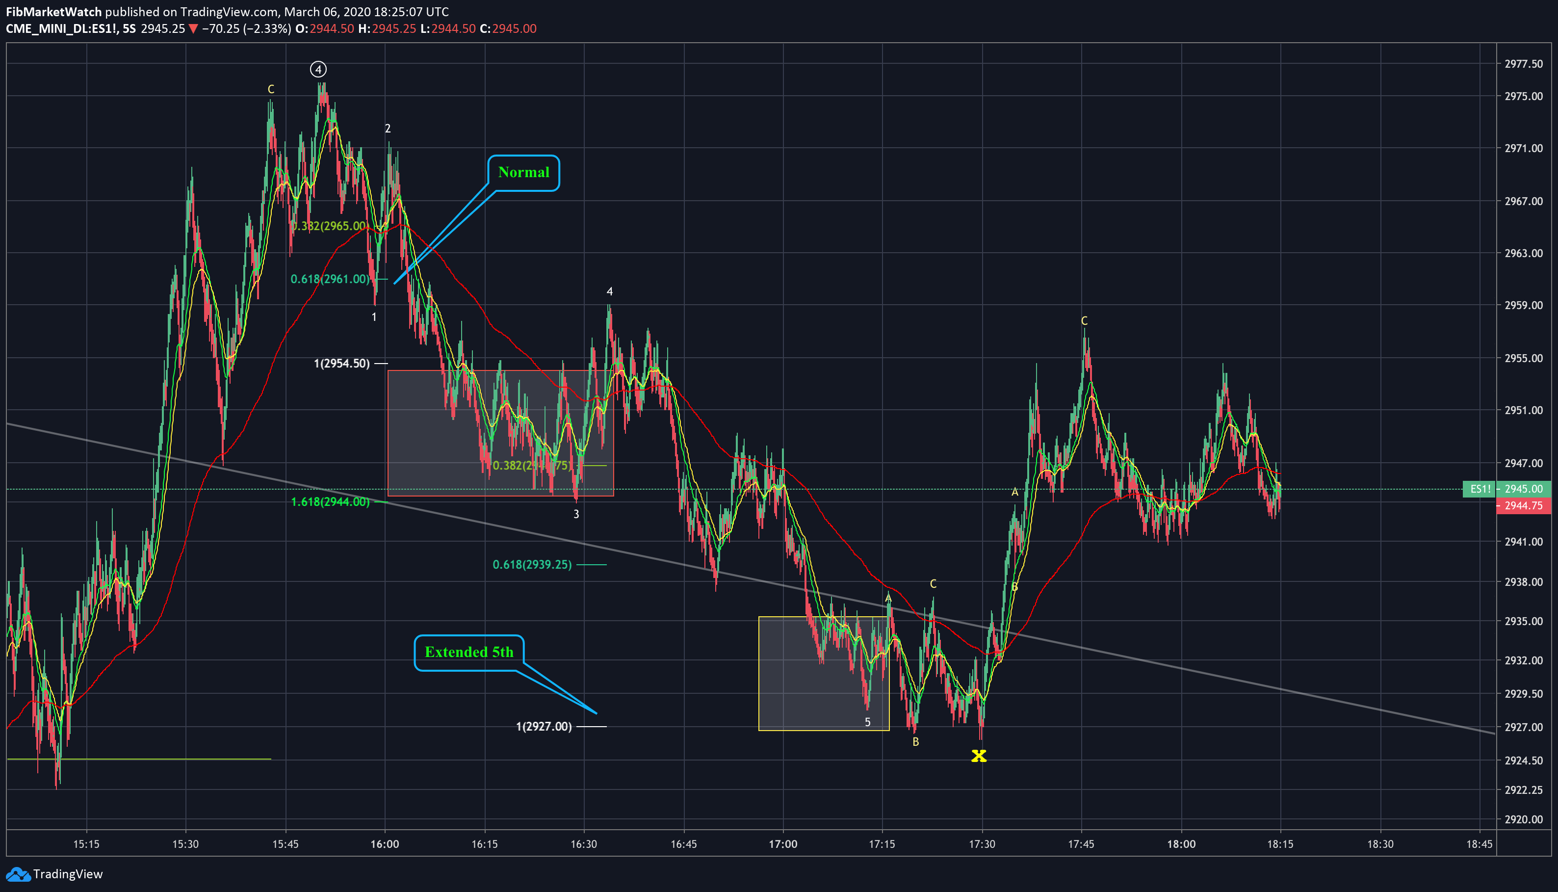Click the TradingView wordmark text
The image size is (1558, 892).
point(68,874)
